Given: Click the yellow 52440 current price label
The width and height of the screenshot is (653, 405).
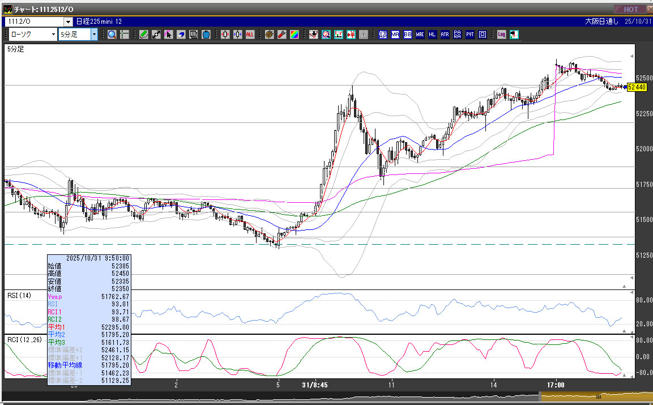Looking at the screenshot, I should click(637, 87).
